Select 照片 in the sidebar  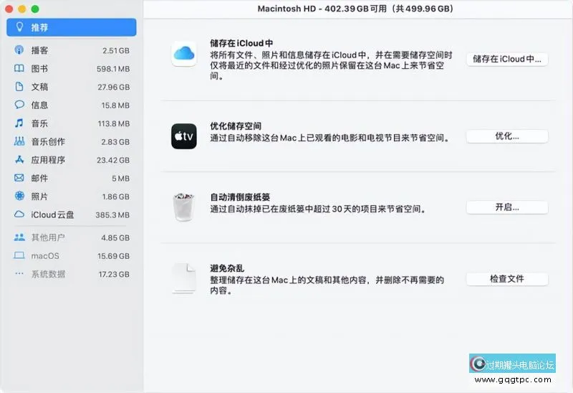point(71,196)
